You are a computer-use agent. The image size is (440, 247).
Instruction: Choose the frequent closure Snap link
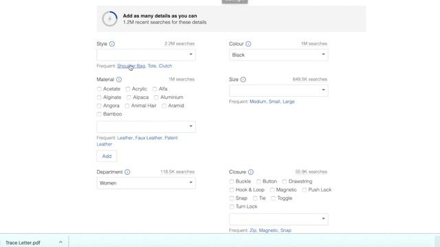(286, 231)
